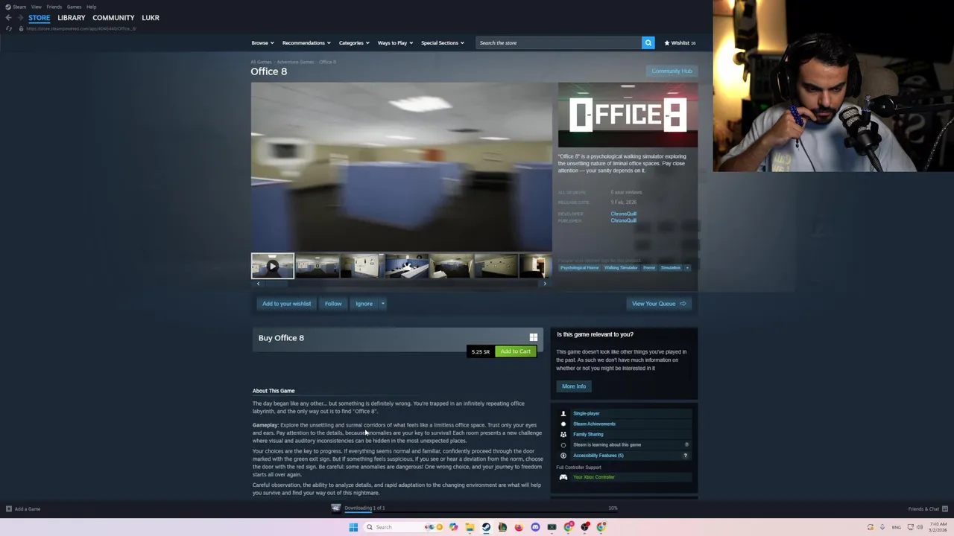
Task: Open the Steam Achievements link
Action: (x=594, y=424)
